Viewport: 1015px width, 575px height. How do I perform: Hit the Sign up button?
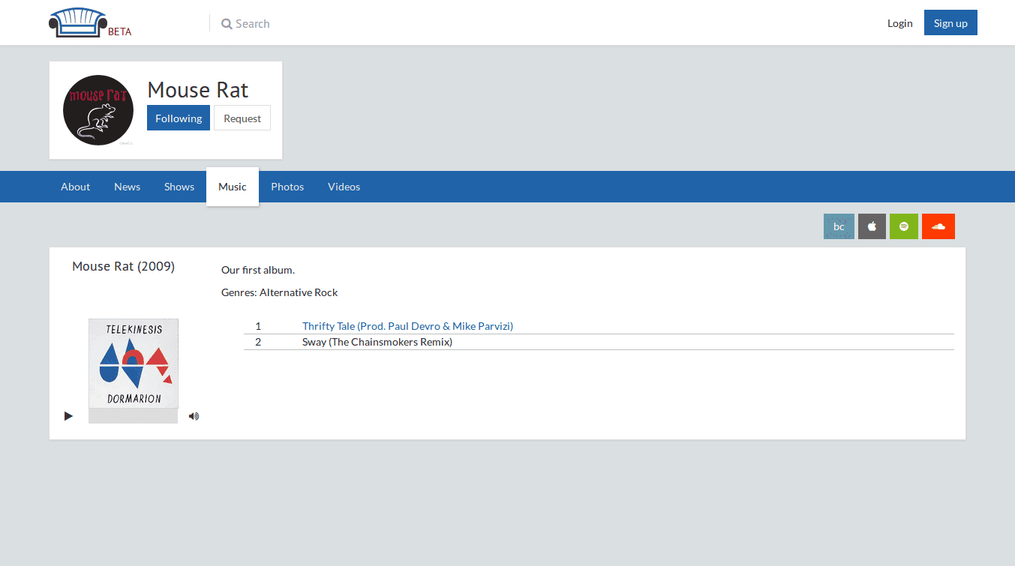[x=950, y=23]
